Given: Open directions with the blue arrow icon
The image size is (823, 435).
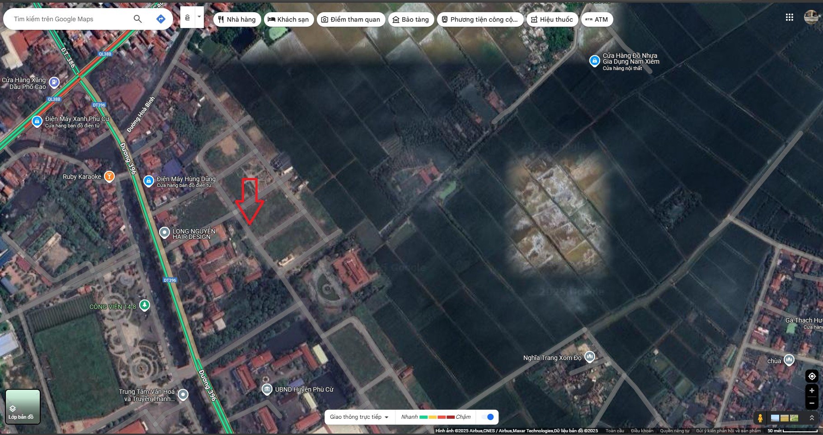Looking at the screenshot, I should pyautogui.click(x=160, y=19).
